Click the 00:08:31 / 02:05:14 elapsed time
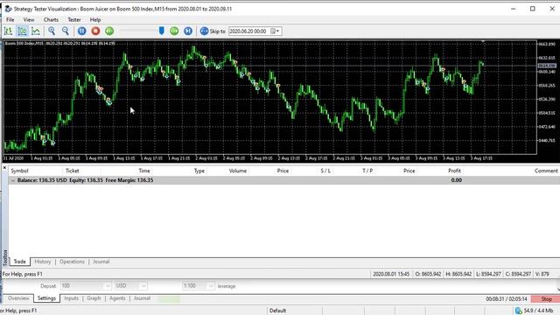The height and width of the screenshot is (315, 560). 507,299
